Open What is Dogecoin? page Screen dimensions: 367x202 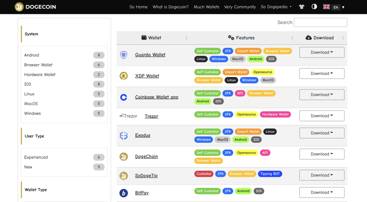coord(170,7)
